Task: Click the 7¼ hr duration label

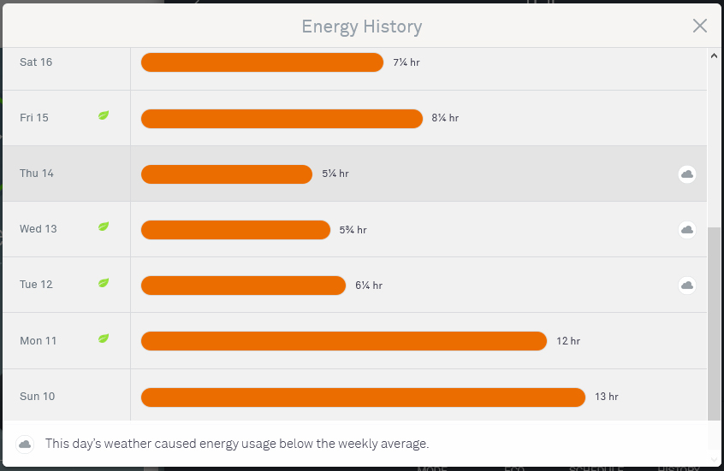Action: click(407, 62)
